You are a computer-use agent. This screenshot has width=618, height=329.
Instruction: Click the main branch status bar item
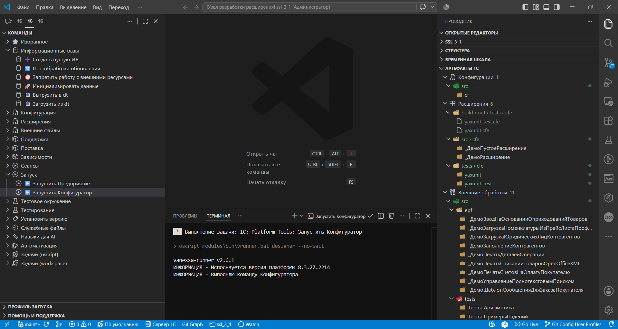29,324
